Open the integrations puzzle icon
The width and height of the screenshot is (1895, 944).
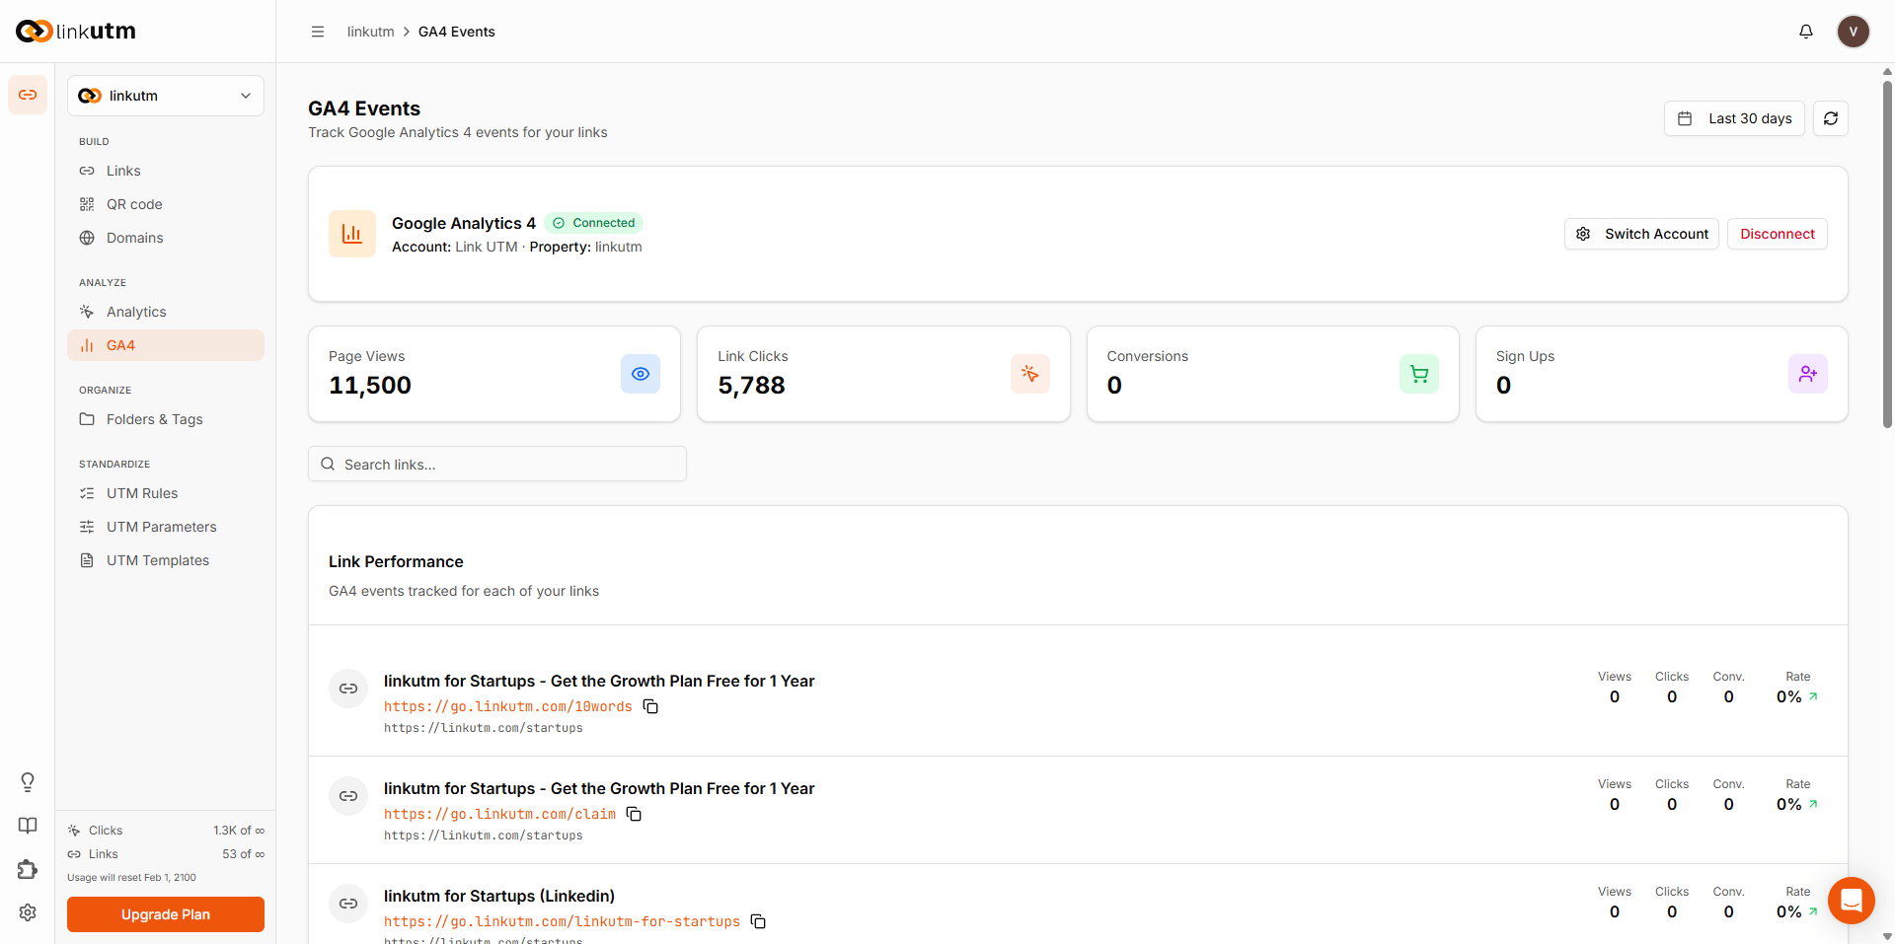click(x=28, y=869)
